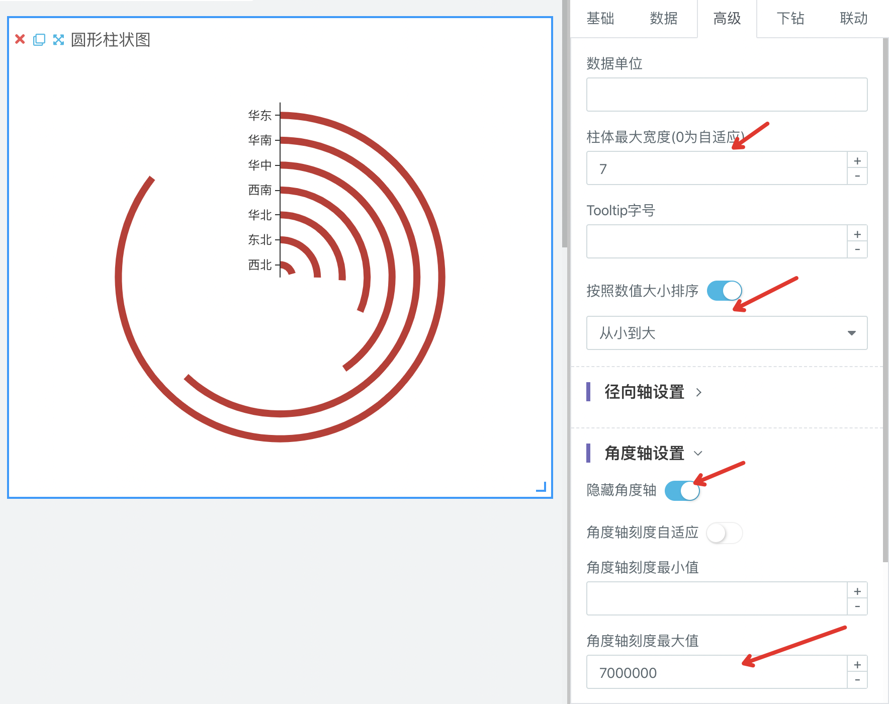This screenshot has height=704, width=889.
Task: Go to the 下钻 tab
Action: click(x=790, y=19)
